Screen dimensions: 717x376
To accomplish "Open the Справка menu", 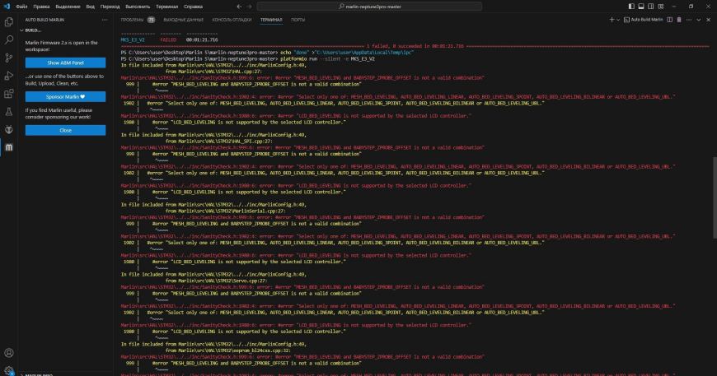I will [193, 7].
